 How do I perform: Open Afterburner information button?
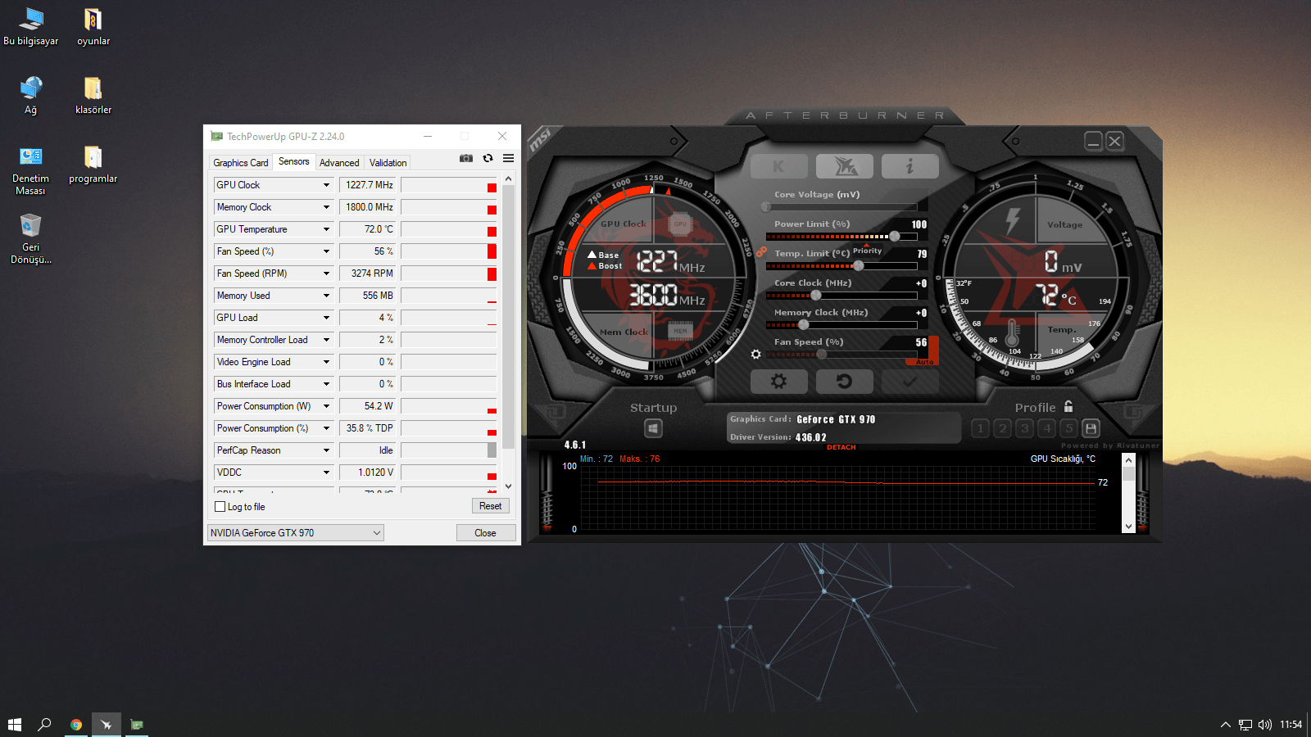pos(910,166)
